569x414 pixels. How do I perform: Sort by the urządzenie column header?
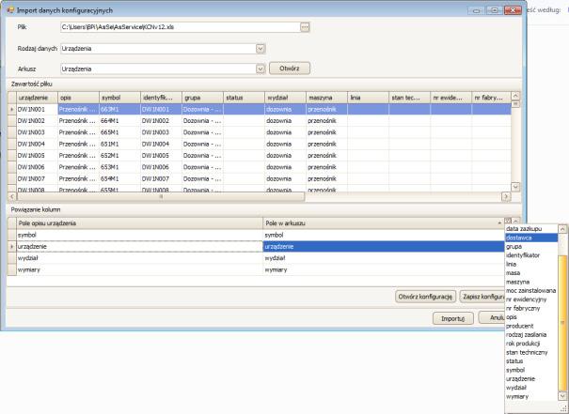coord(37,98)
